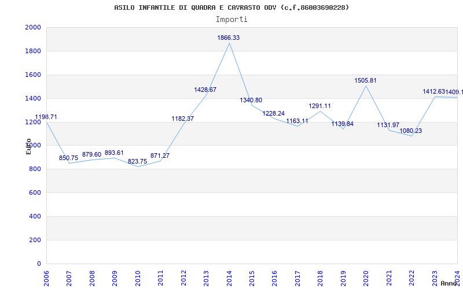Select the 1400 y-axis tick label
Screen dimensions: 463x289
[33, 98]
